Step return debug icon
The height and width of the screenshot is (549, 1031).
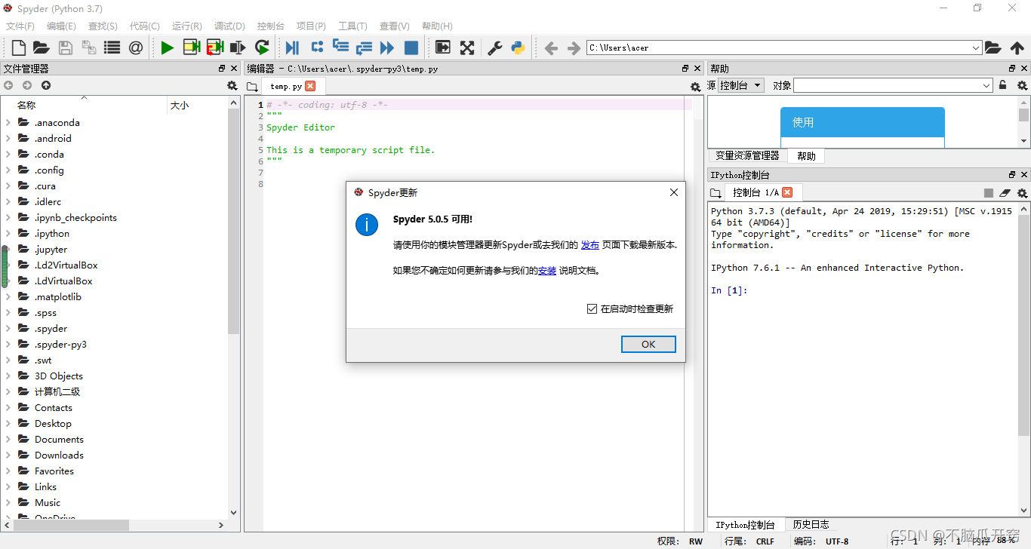click(364, 48)
